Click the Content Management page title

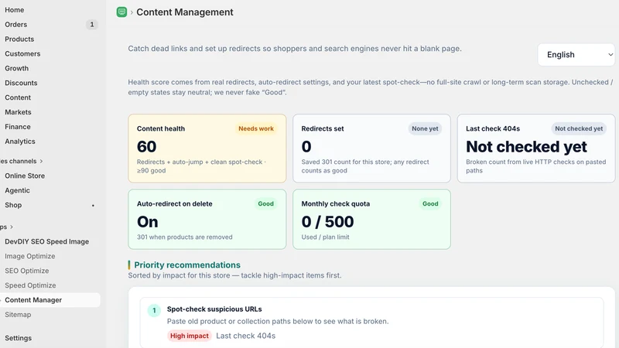185,12
